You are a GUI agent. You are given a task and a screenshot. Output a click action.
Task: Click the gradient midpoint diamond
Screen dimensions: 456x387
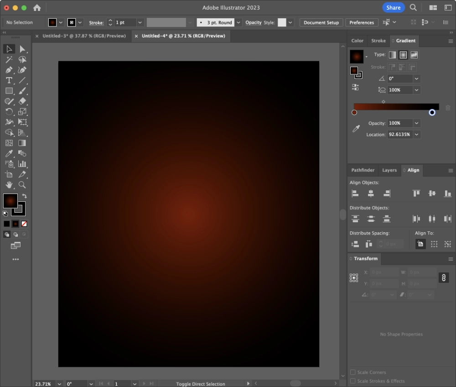click(x=383, y=102)
